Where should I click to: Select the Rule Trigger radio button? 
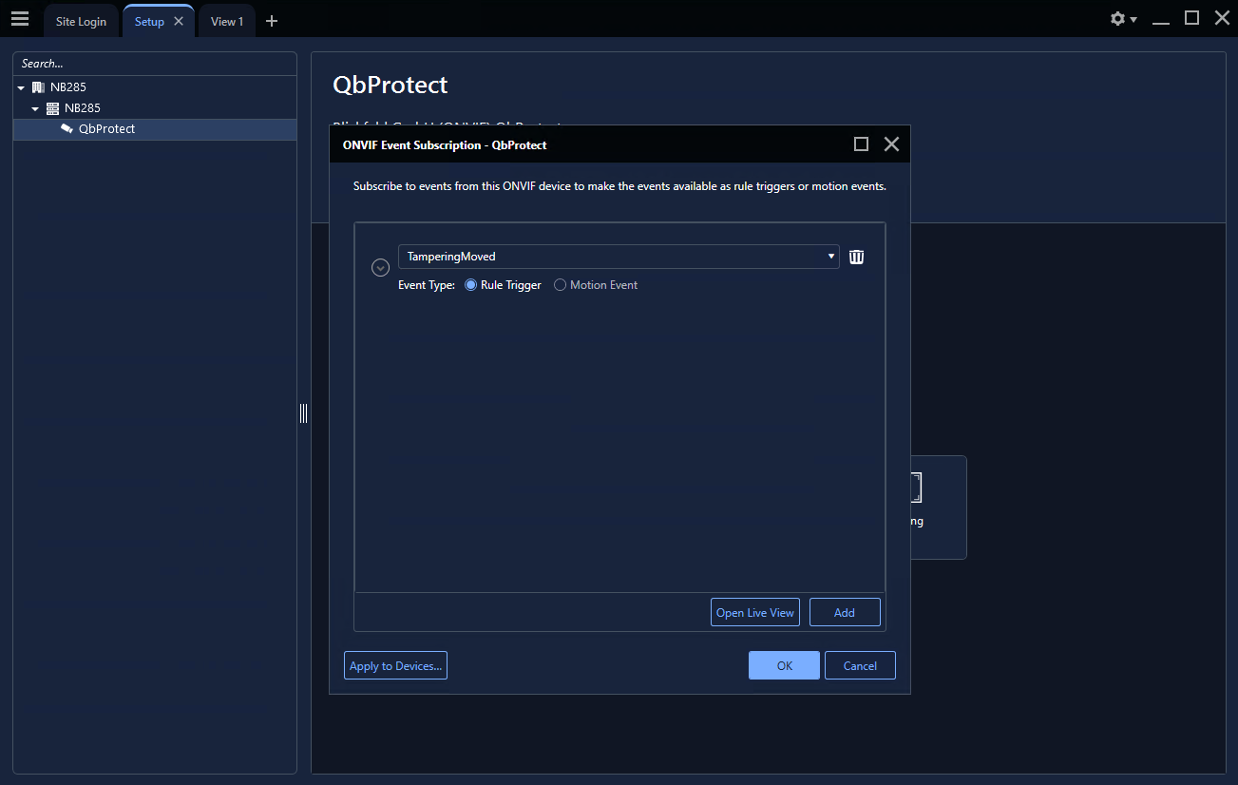tap(470, 285)
